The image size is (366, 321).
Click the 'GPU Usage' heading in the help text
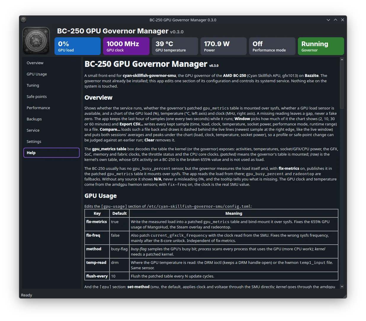pyautogui.click(x=101, y=196)
